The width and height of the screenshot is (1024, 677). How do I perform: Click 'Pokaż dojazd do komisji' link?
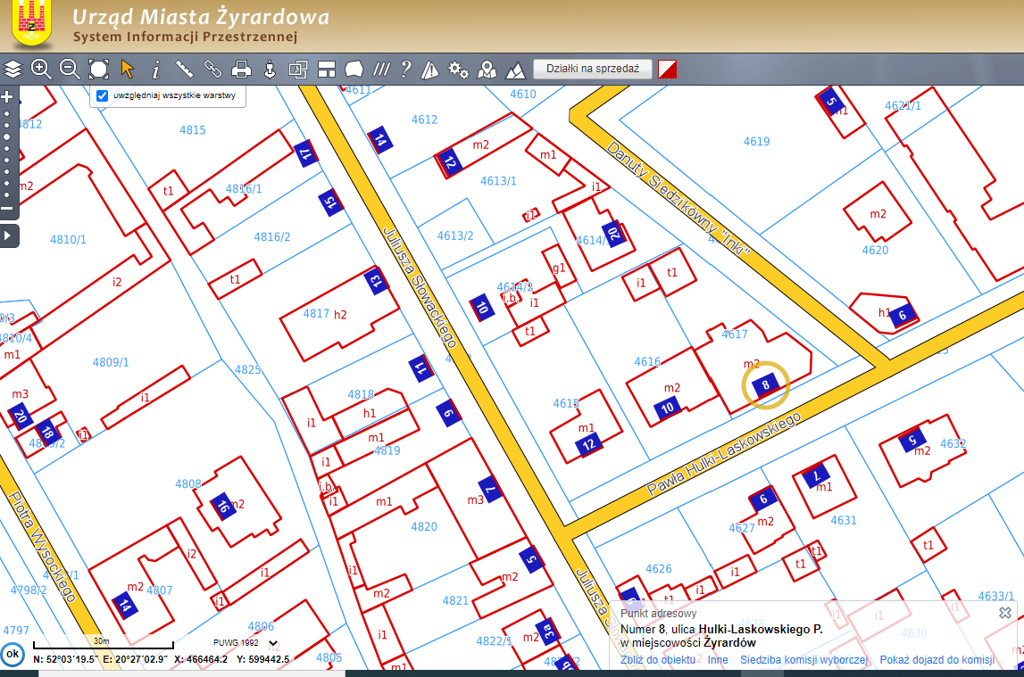pyautogui.click(x=937, y=660)
